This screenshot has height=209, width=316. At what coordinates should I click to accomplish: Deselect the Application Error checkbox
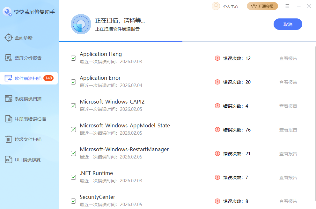73,82
